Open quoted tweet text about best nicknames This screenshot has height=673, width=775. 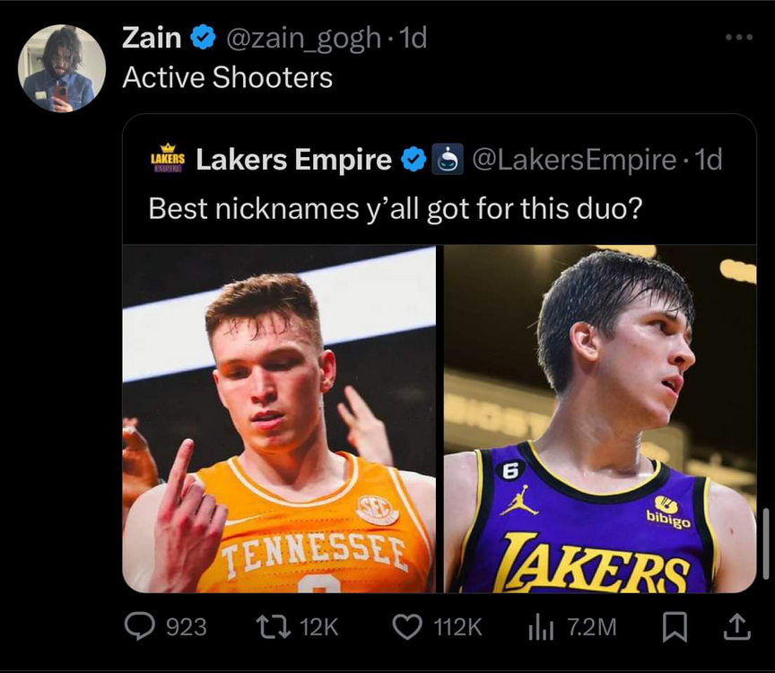(x=396, y=208)
